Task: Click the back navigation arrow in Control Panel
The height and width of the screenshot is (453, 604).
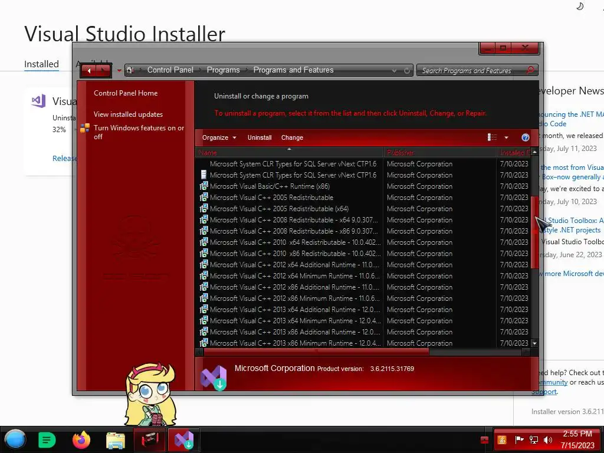Action: (x=89, y=71)
